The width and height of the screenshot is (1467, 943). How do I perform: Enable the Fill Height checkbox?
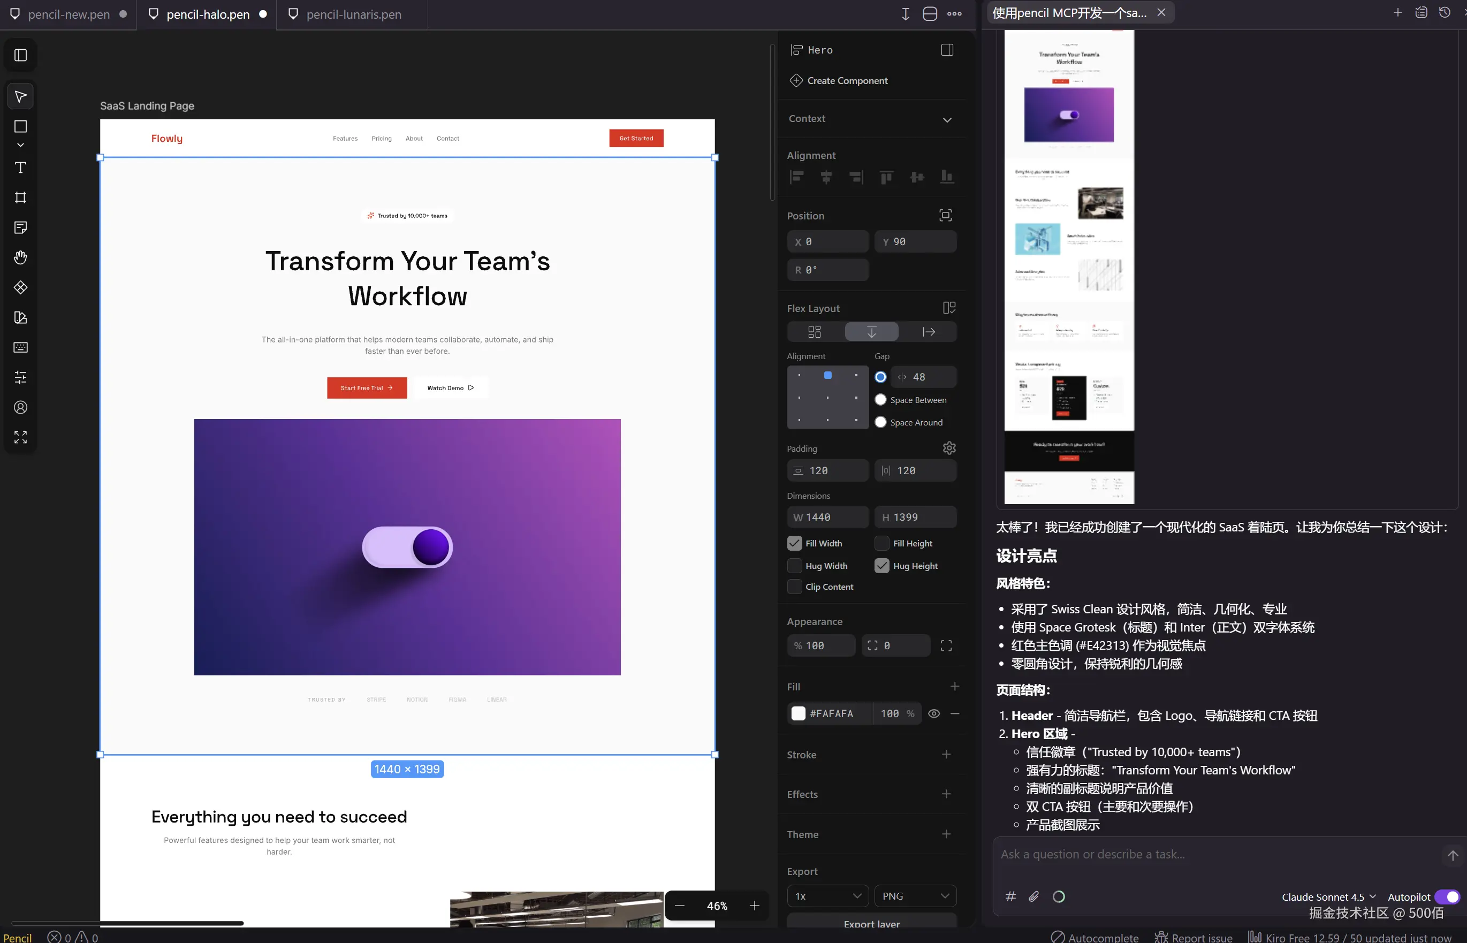pos(881,543)
